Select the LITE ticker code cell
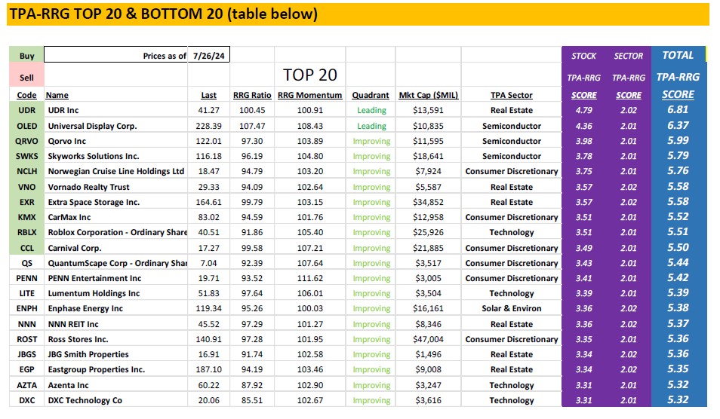Screen dimensions: 720x419 click(x=26, y=293)
